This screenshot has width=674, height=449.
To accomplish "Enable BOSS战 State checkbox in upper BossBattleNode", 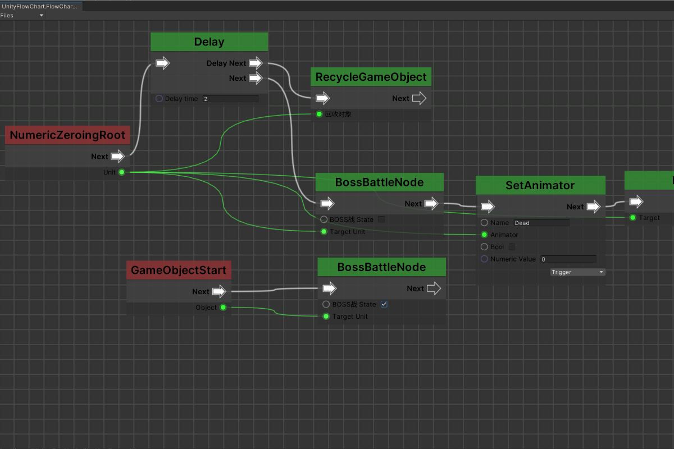I will coord(381,219).
